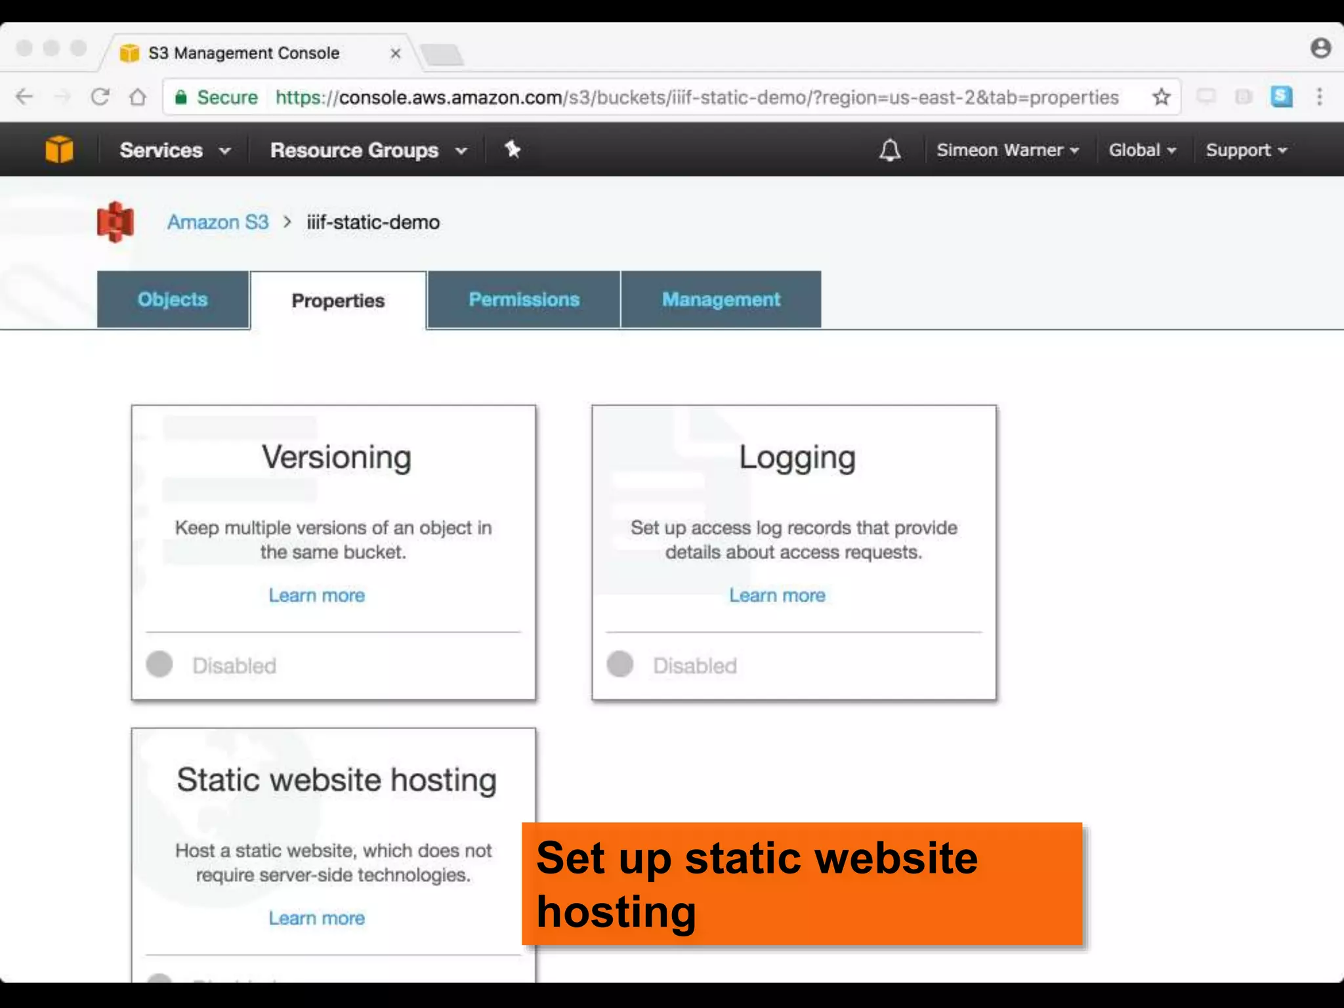Click the browser forward arrow

pos(62,97)
